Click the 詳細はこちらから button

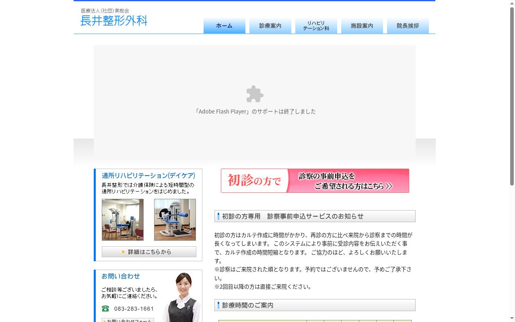pyautogui.click(x=149, y=252)
